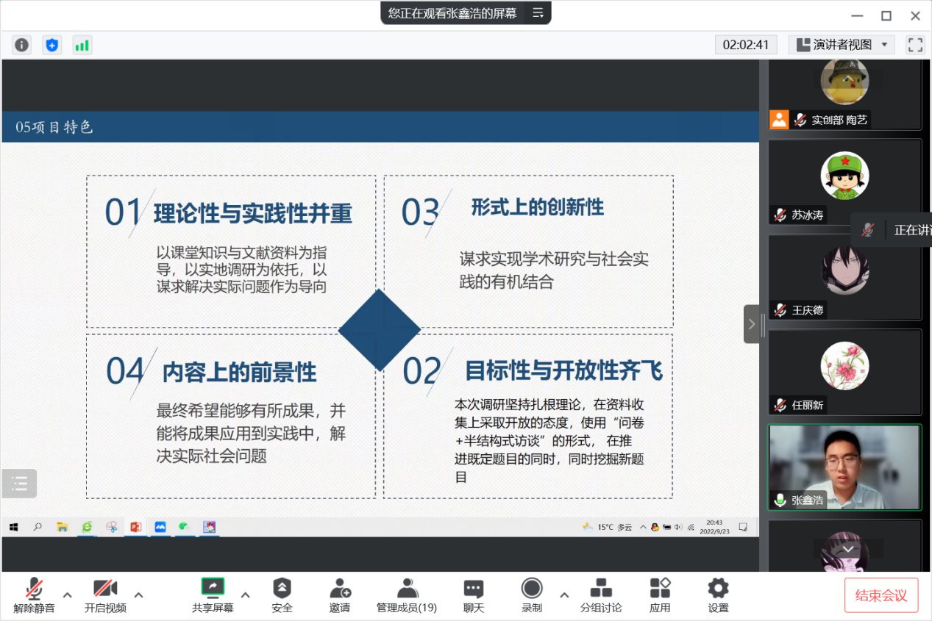
Task: Start recording with 录制 button
Action: tap(531, 595)
